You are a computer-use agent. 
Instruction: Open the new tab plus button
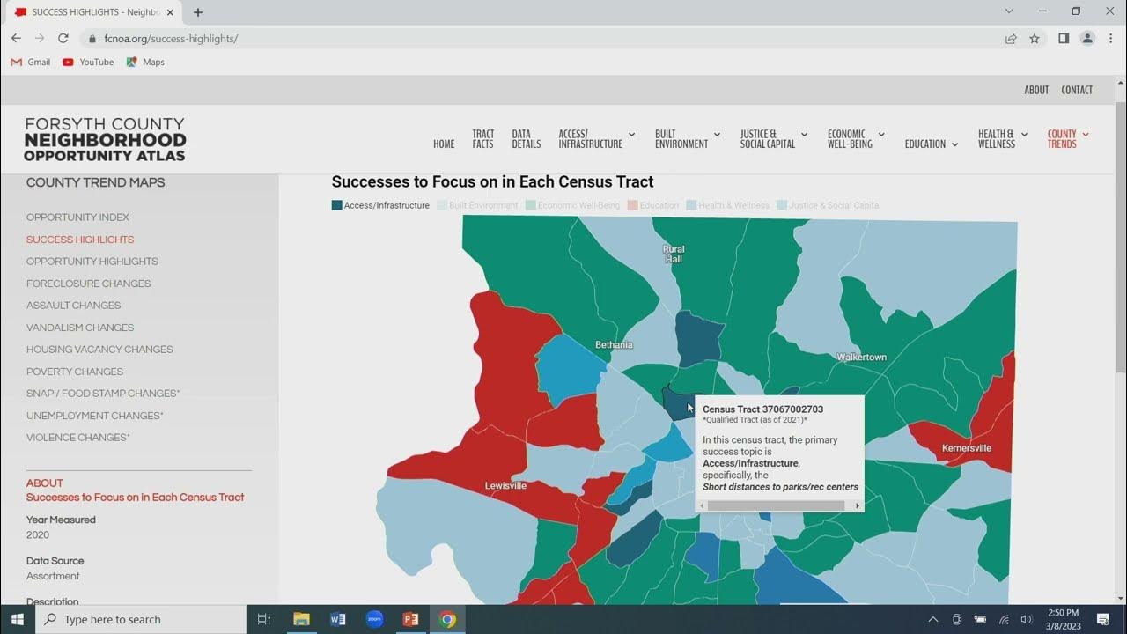click(x=198, y=12)
